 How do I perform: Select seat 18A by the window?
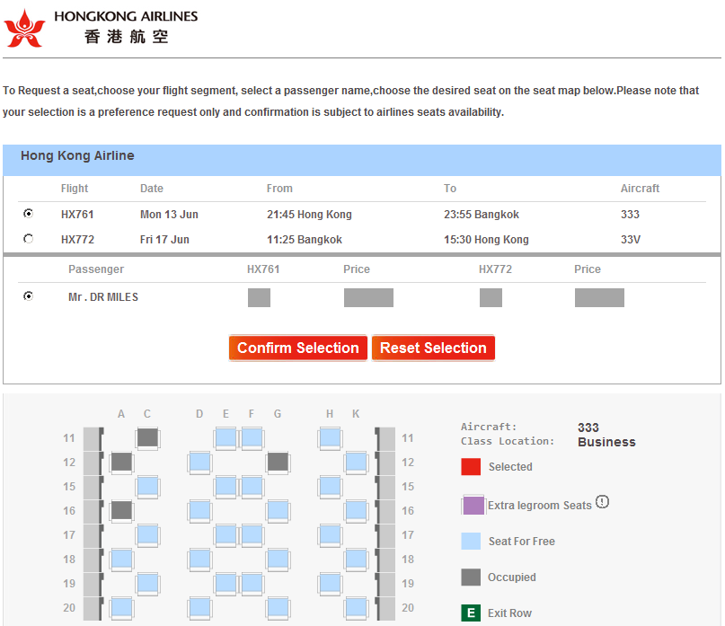coord(121,560)
